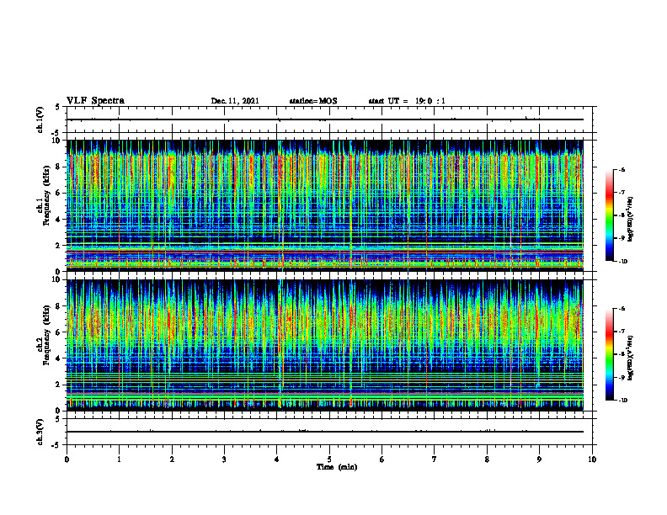Select the "10" kHz tick on ch.1 spectrogram
Image resolution: width=667 pixels, height=515 pixels.
(56, 141)
